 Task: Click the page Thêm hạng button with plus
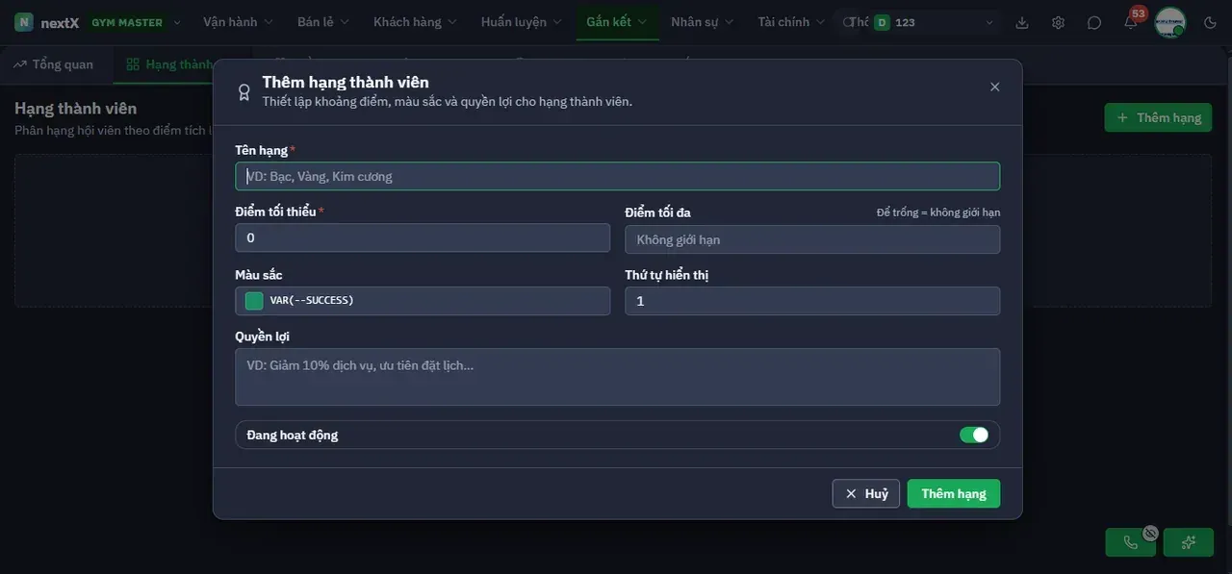(x=1158, y=117)
